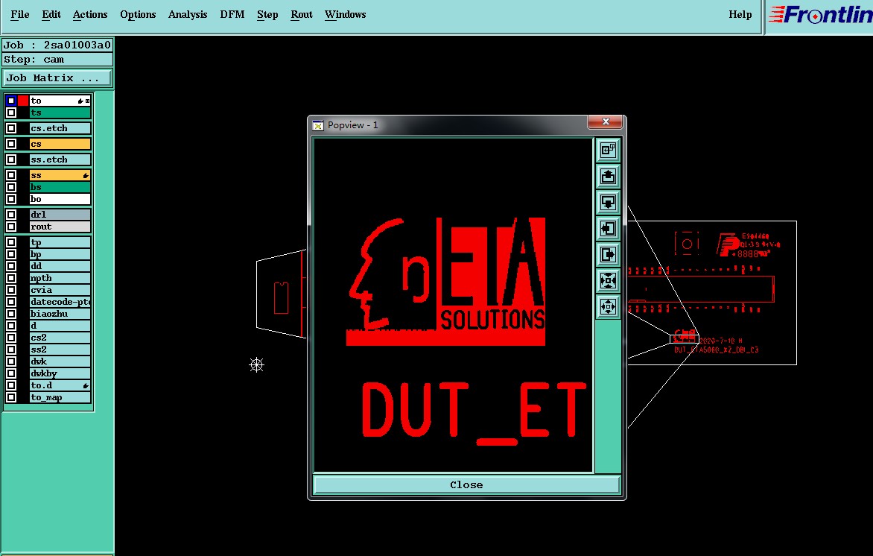Open the DFM menu
Image resolution: width=873 pixels, height=556 pixels.
point(232,14)
